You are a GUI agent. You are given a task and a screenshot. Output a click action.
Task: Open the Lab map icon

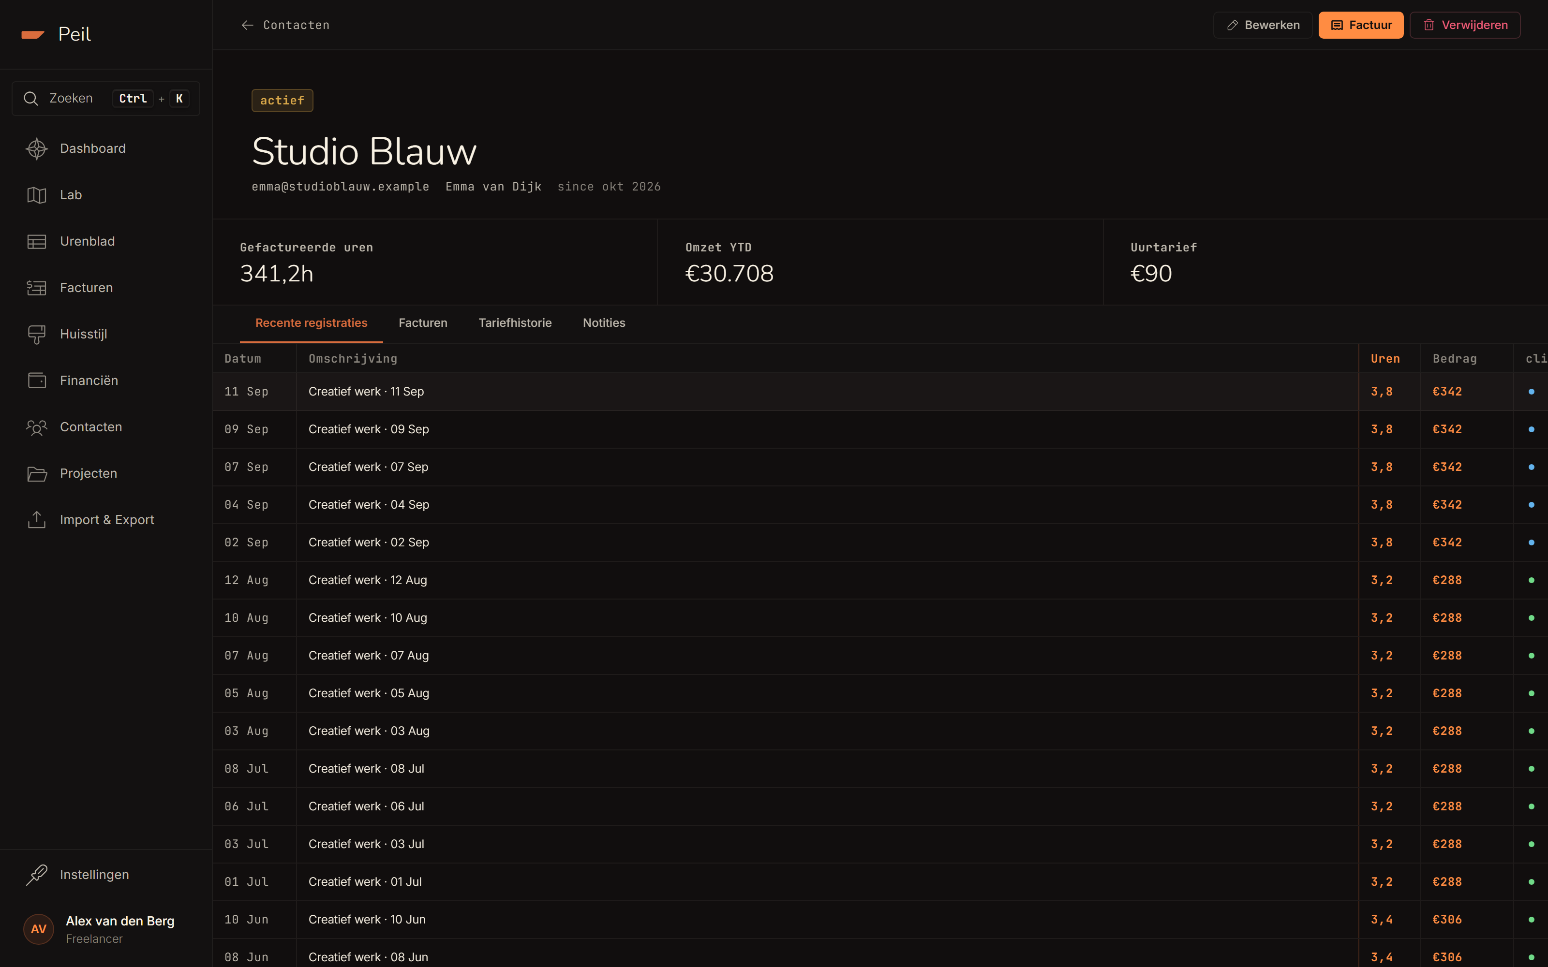point(36,195)
